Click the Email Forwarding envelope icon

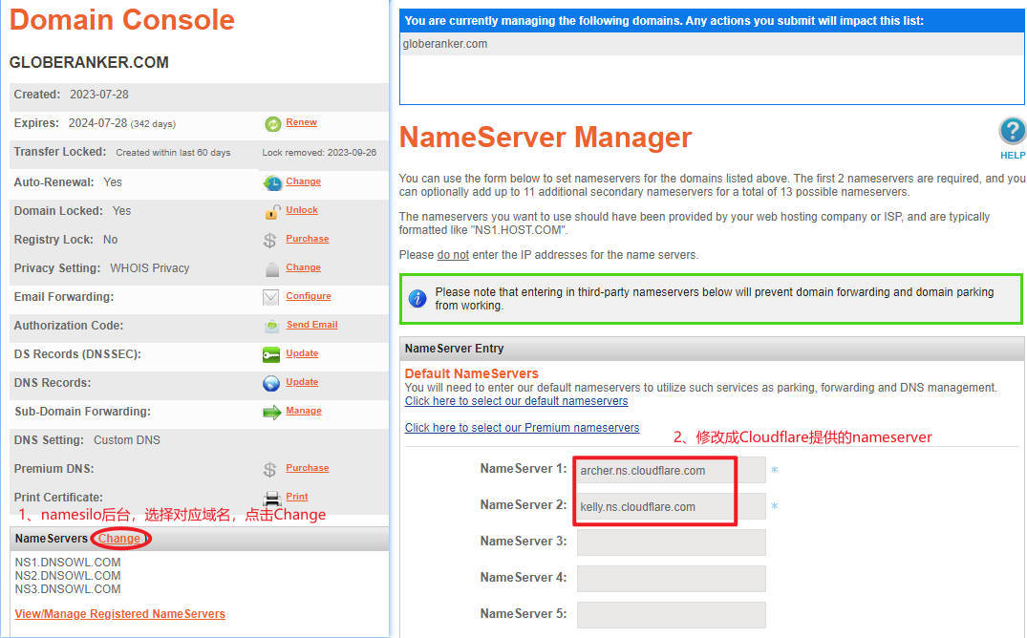[x=271, y=297]
